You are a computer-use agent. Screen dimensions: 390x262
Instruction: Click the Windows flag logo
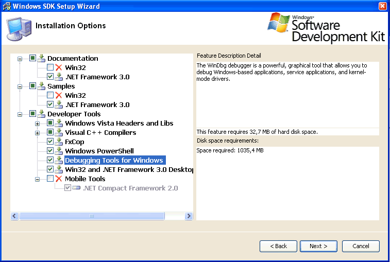pyautogui.click(x=278, y=23)
